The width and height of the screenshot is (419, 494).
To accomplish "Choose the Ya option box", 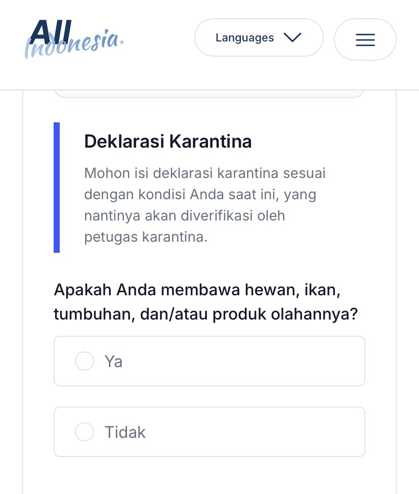I will click(209, 361).
